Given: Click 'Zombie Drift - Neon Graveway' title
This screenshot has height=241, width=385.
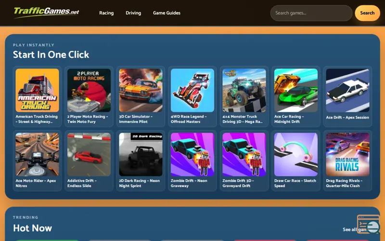Looking at the screenshot, I should [189, 183].
